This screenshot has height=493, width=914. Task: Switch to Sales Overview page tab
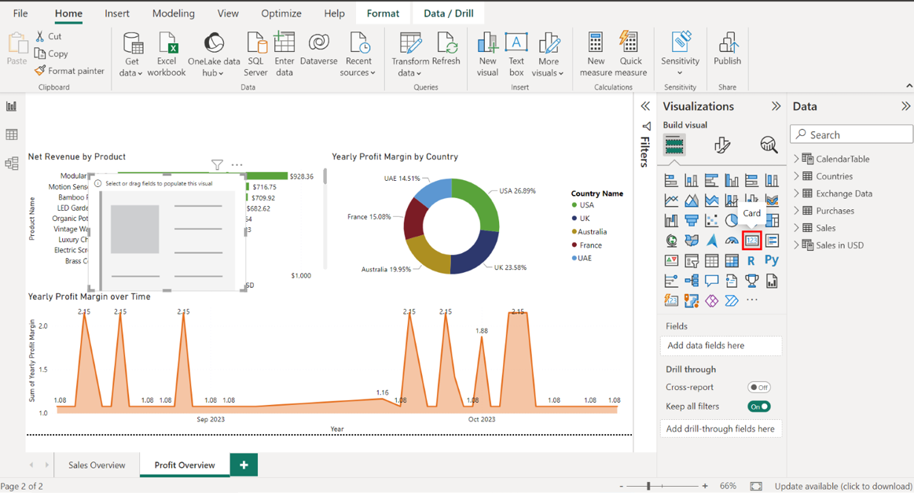[x=97, y=465]
